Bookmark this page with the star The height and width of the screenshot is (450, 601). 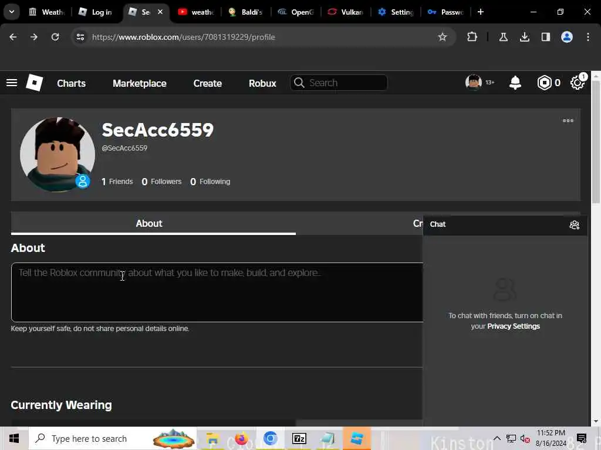443,37
